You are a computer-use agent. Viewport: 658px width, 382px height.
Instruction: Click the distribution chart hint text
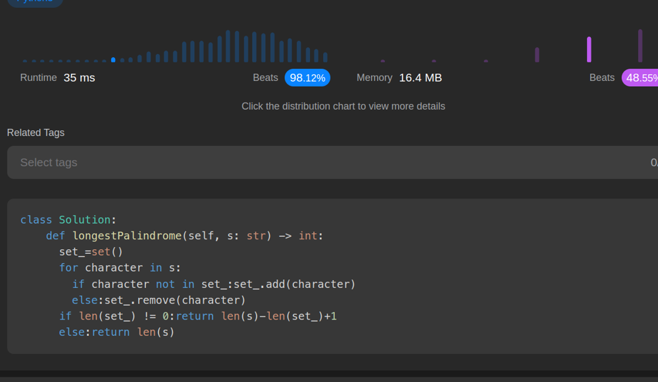343,106
